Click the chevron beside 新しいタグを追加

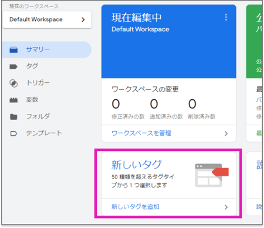click(x=226, y=207)
